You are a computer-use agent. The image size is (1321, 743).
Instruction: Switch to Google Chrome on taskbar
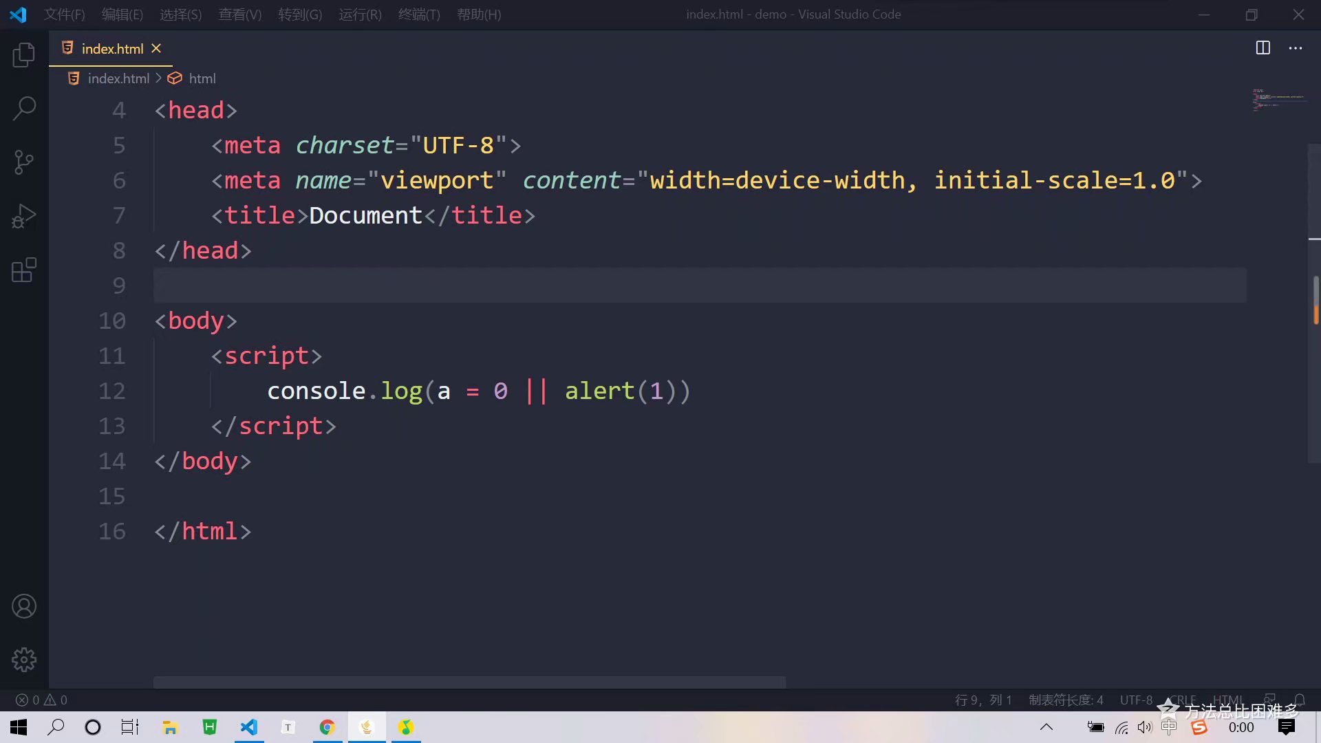[x=327, y=727]
